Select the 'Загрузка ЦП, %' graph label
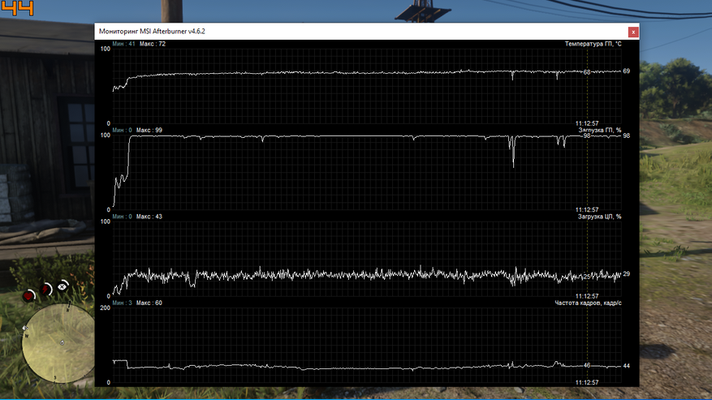The image size is (712, 400). pyautogui.click(x=599, y=217)
